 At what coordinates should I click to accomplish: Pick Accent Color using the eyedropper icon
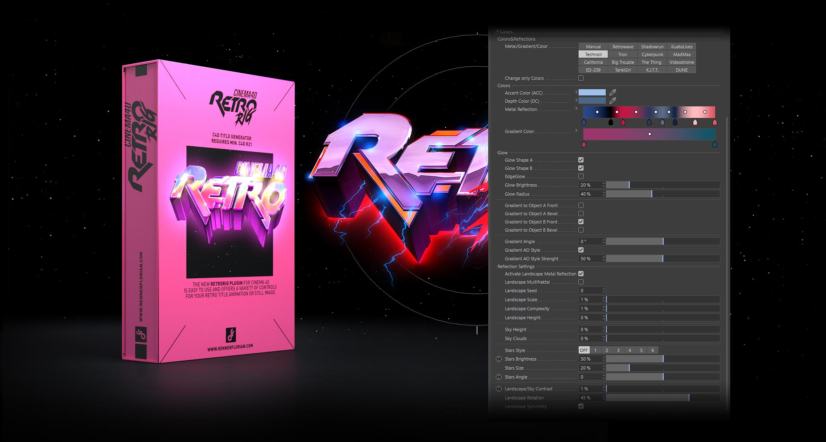click(x=613, y=92)
